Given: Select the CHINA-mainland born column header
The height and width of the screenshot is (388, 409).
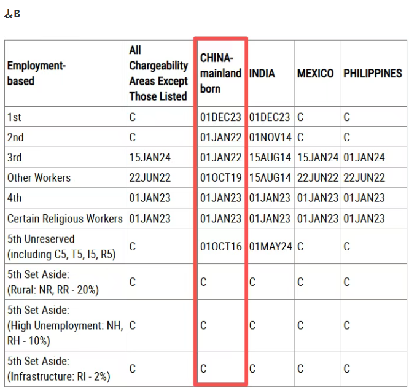Looking at the screenshot, I should 220,73.
